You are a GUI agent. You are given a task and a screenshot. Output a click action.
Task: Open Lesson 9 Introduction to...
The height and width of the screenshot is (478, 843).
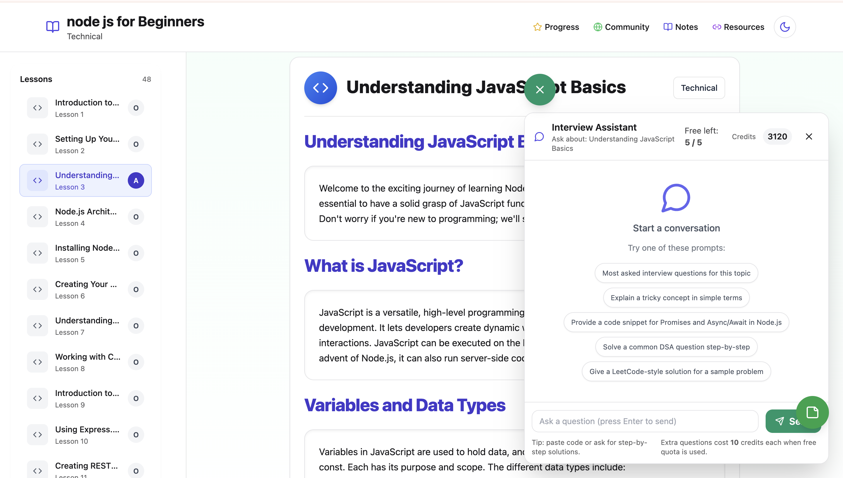point(85,399)
